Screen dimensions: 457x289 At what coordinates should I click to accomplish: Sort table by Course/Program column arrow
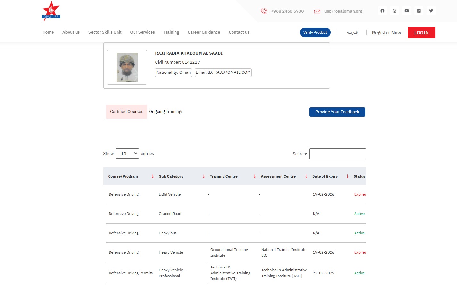153,176
